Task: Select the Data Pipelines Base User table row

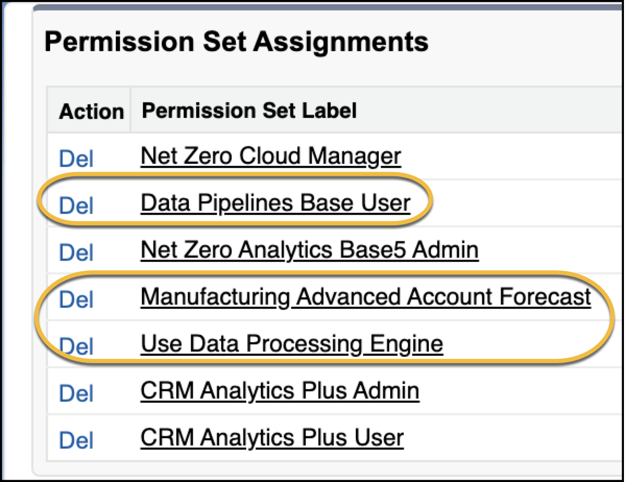Action: tap(496, 203)
